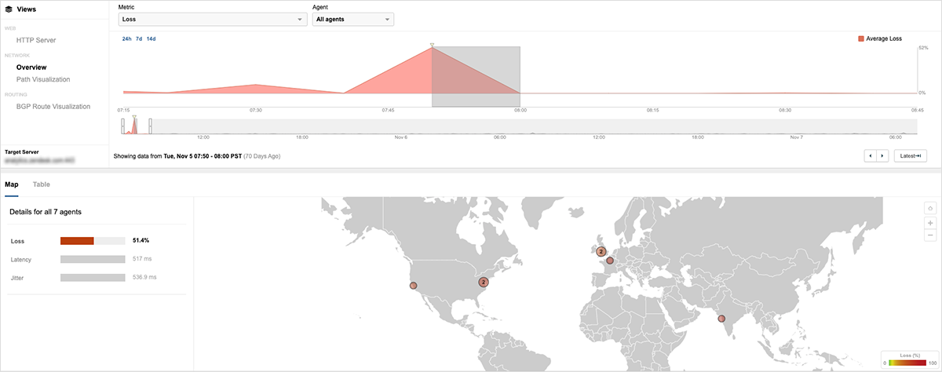Zoom out on the map

pyautogui.click(x=930, y=235)
